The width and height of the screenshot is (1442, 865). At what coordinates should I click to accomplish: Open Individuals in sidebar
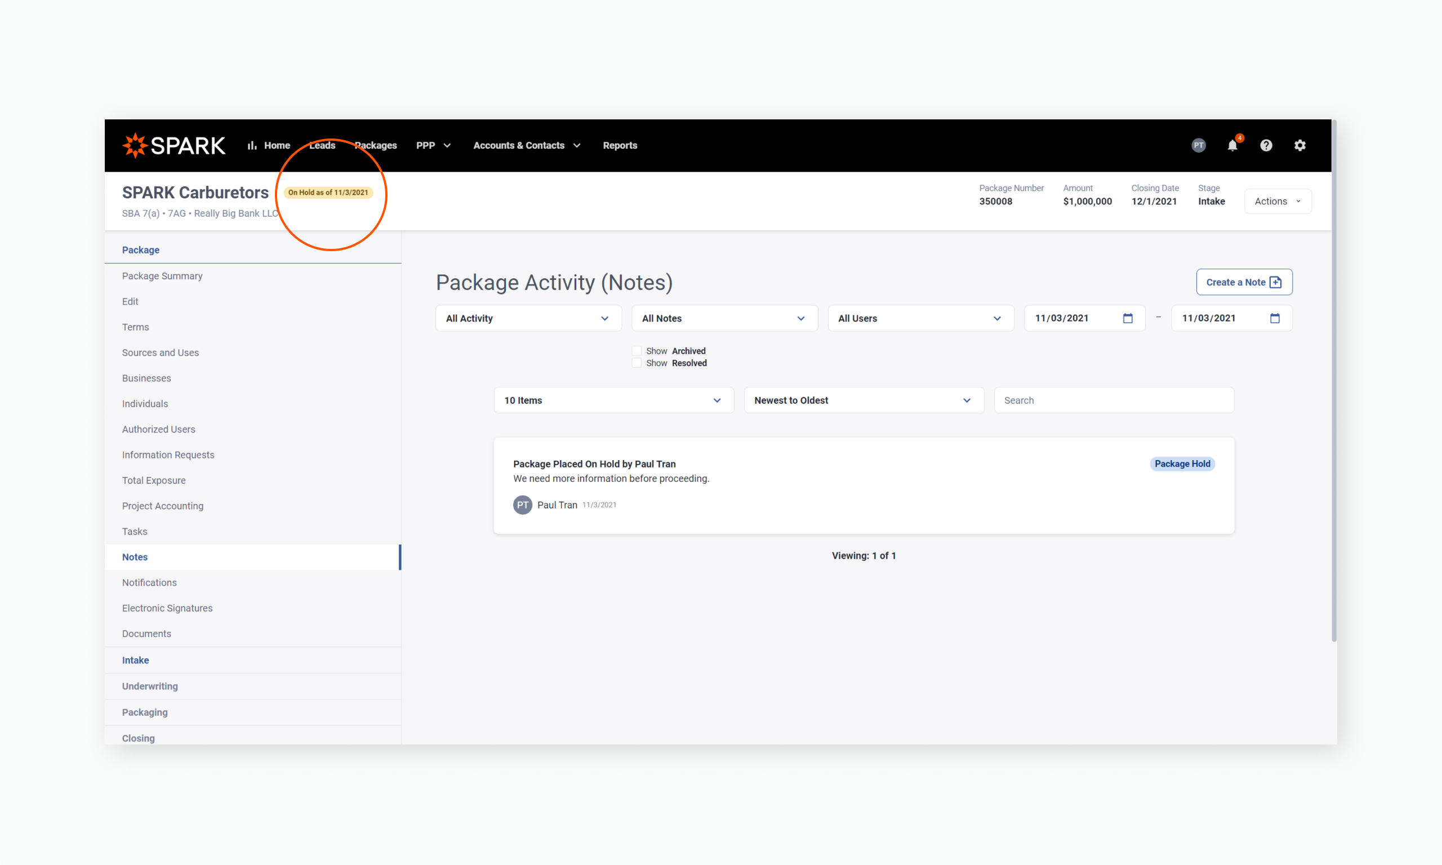pos(252,404)
